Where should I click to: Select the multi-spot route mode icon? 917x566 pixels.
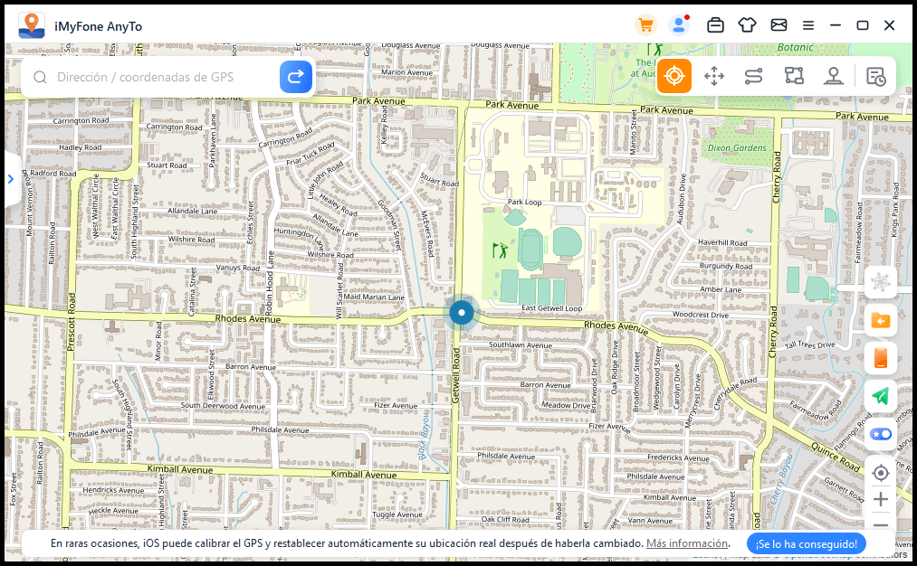point(794,77)
